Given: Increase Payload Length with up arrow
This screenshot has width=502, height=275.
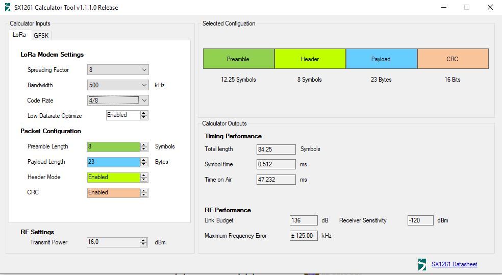Looking at the screenshot, I should click(x=144, y=160).
